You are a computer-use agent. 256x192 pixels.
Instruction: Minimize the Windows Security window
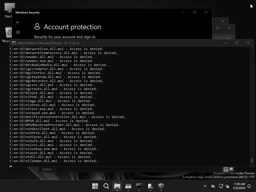point(183,12)
